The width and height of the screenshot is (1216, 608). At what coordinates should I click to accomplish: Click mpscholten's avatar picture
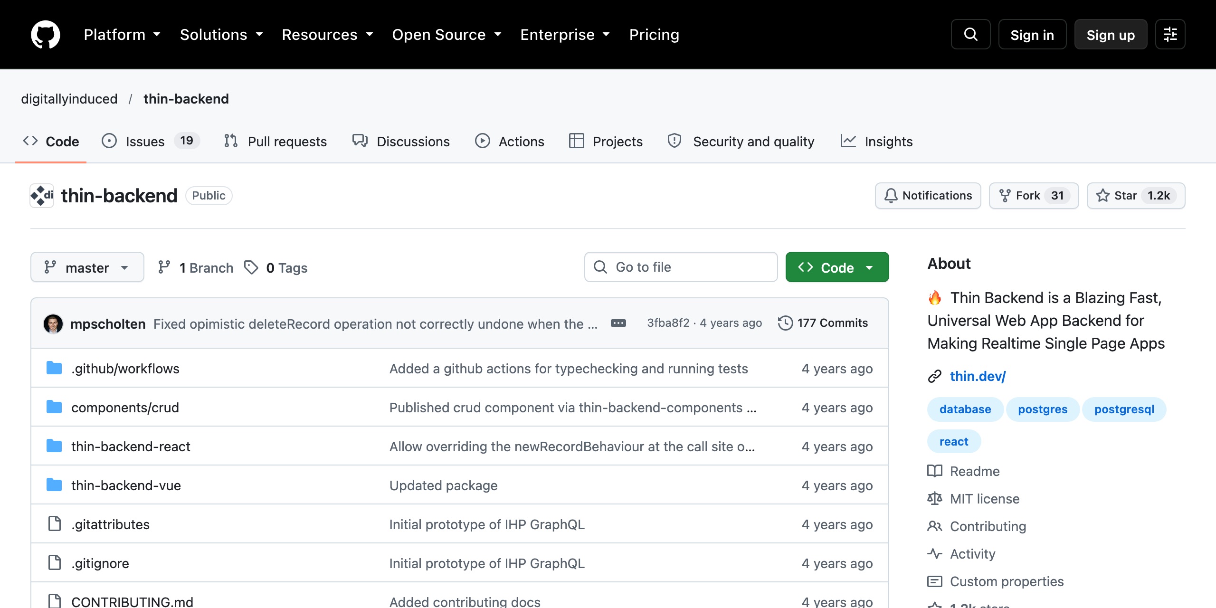tap(53, 324)
